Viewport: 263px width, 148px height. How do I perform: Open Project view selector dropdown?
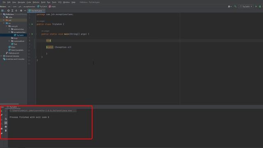[3, 11]
